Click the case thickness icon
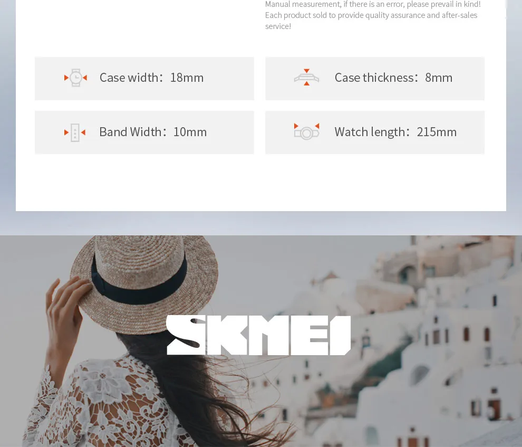This screenshot has width=522, height=447. tap(306, 78)
